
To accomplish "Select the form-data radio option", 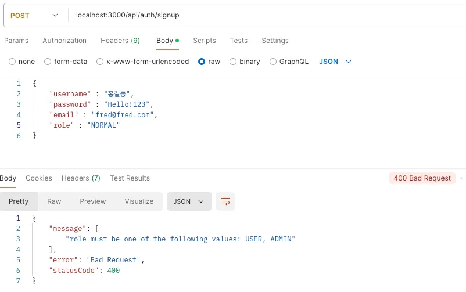I will (48, 62).
